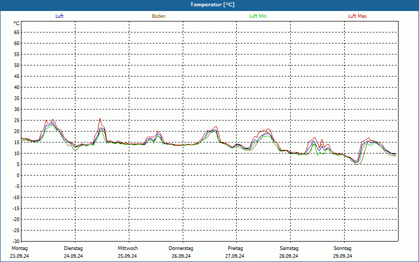
Task: Click the 0 y-axis value
Action: (18, 176)
